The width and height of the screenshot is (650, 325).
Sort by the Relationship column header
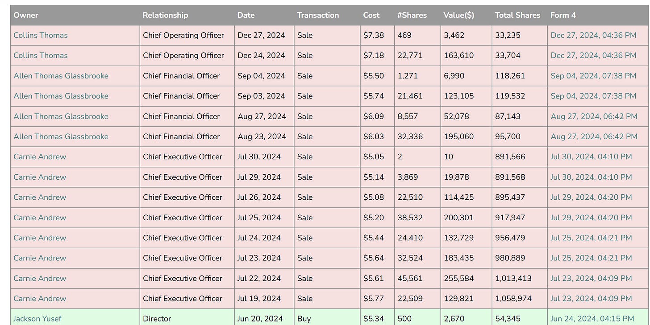click(165, 15)
